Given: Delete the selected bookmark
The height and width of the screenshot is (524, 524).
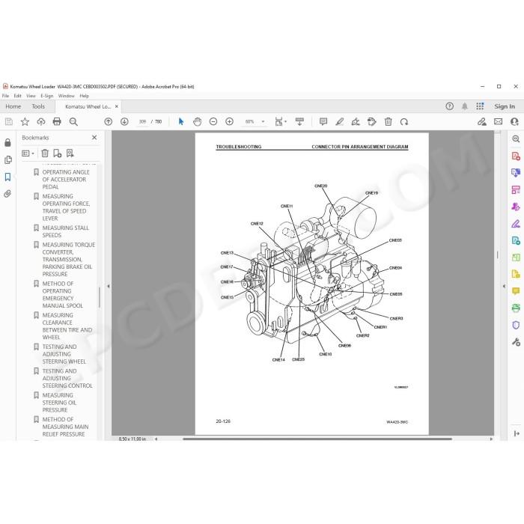Looking at the screenshot, I should click(45, 153).
